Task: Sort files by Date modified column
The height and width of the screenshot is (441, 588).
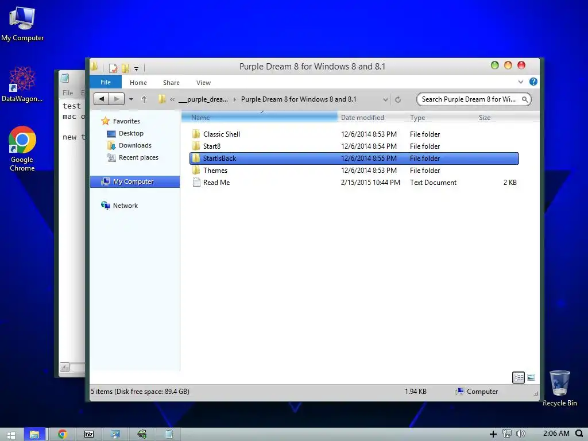Action: 362,117
